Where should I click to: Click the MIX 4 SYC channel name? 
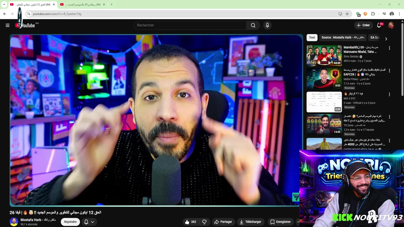[350, 98]
